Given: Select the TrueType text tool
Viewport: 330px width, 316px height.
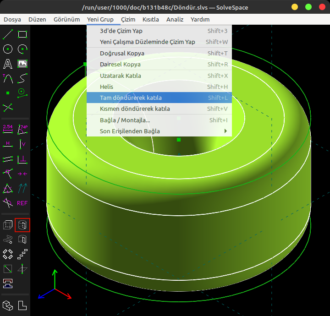Looking at the screenshot, I should 8,64.
